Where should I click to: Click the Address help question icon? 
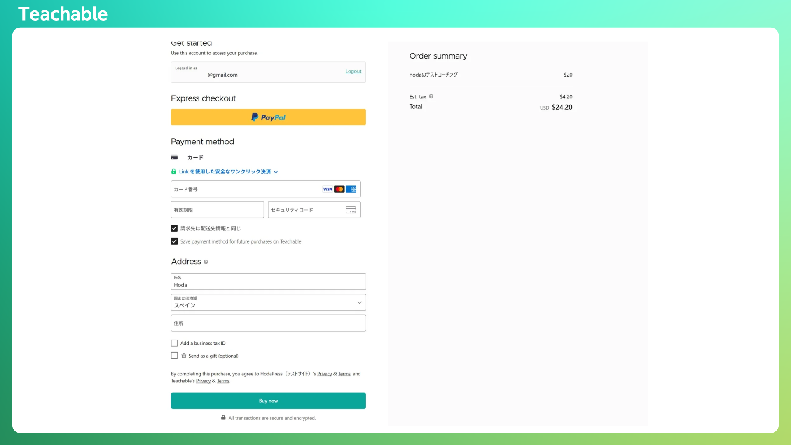[x=206, y=262]
